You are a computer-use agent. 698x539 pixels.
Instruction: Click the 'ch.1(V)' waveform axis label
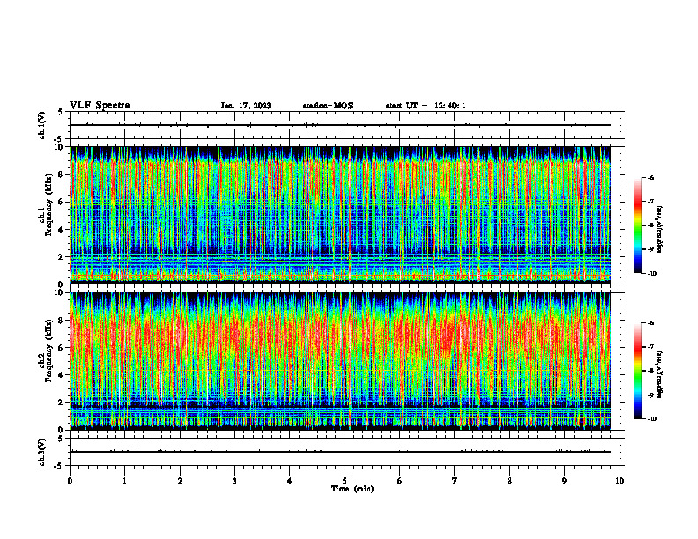42,125
